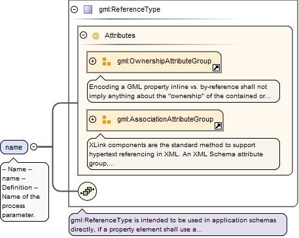Image resolution: width=299 pixels, height=238 pixels.
Task: Expand gml:AssociationAttributeGroup
Action: 92,120
